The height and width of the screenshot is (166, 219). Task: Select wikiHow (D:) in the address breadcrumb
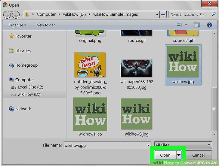74,14
